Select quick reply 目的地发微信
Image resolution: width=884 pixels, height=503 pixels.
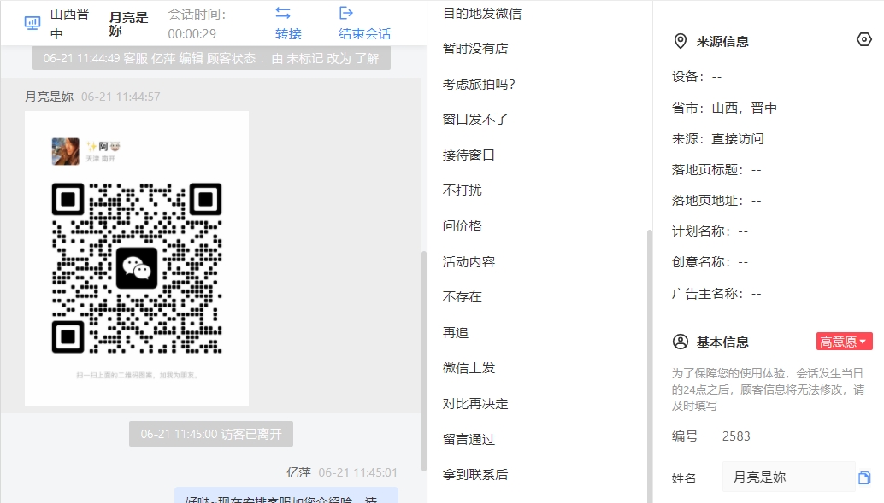(482, 14)
